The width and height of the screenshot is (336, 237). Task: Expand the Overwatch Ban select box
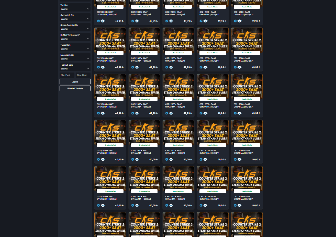[75, 19]
